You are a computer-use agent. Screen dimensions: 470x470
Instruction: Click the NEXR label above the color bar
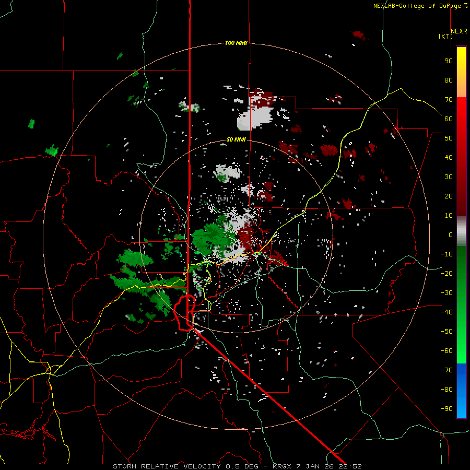(x=459, y=31)
